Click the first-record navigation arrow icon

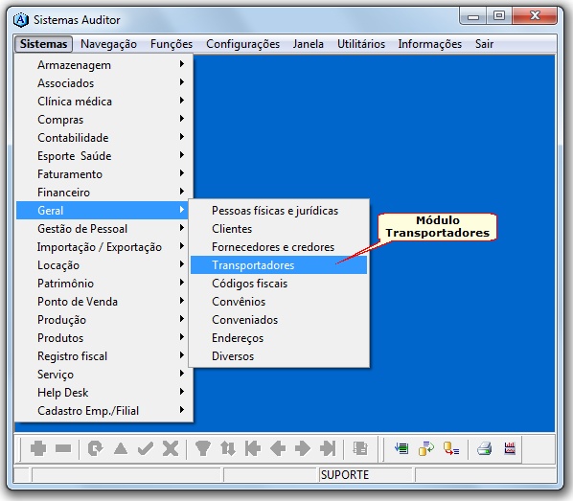pyautogui.click(x=253, y=448)
